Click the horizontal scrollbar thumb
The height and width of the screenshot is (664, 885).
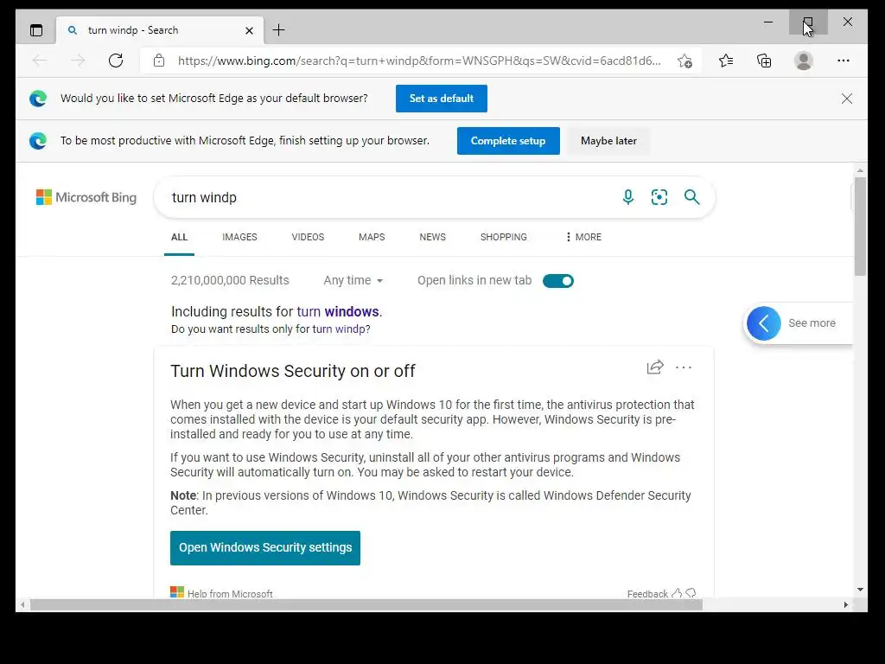click(366, 604)
